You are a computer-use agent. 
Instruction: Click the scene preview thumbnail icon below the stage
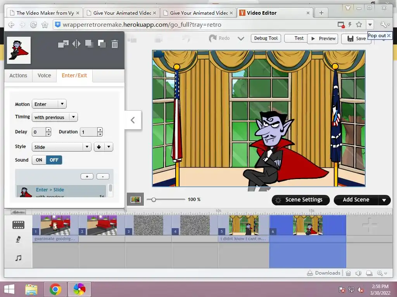(135, 199)
